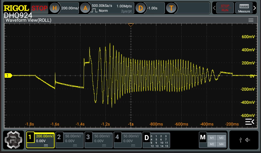Toggle channel 3 on

click(99, 140)
